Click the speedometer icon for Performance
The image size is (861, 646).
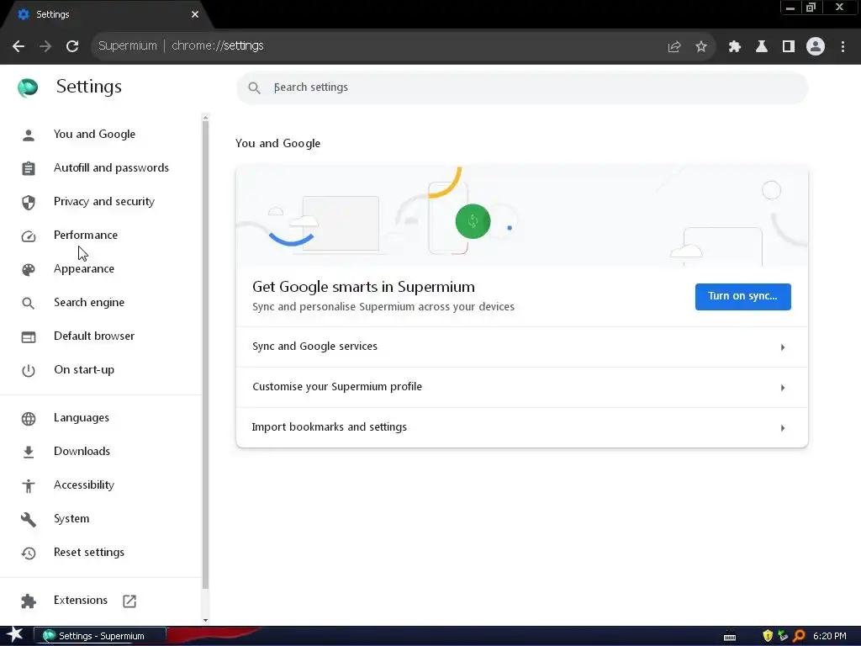coord(29,236)
